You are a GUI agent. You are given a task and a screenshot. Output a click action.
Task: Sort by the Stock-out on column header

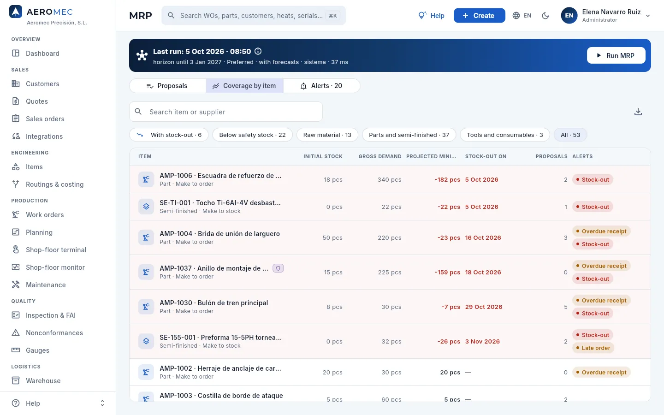tap(486, 156)
